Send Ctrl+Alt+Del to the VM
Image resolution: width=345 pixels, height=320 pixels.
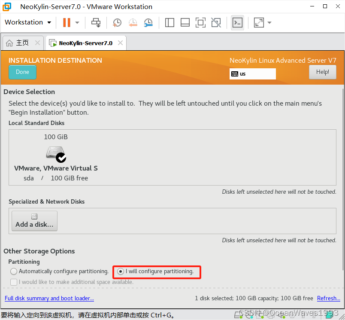pyautogui.click(x=96, y=22)
